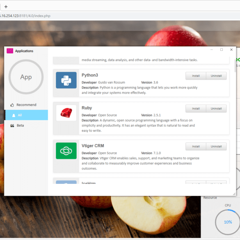Open a new browser tab with plus
Image resolution: width=240 pixels, height=240 pixels.
6,7
